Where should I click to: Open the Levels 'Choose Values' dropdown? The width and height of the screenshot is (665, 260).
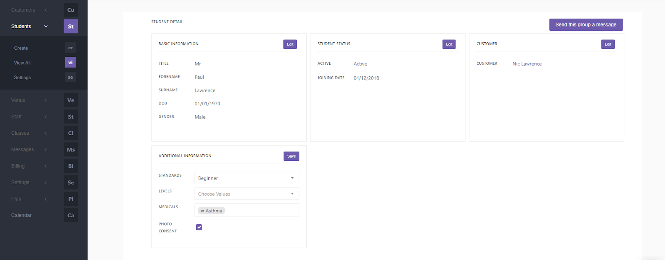tap(247, 194)
